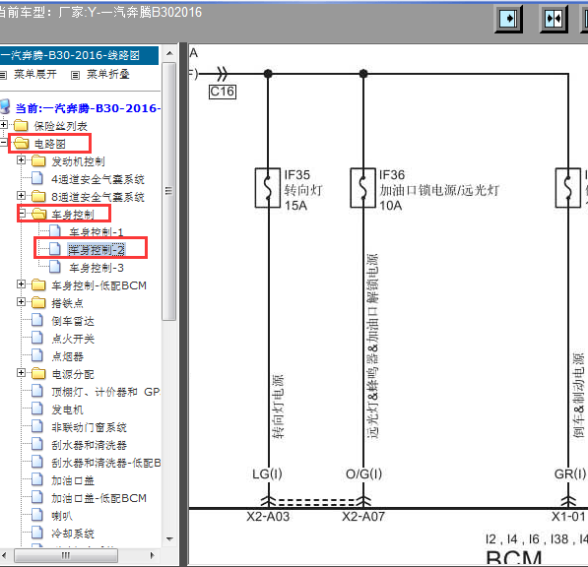
Task: Open the 4通道安全气囊系统 document
Action: 98,179
